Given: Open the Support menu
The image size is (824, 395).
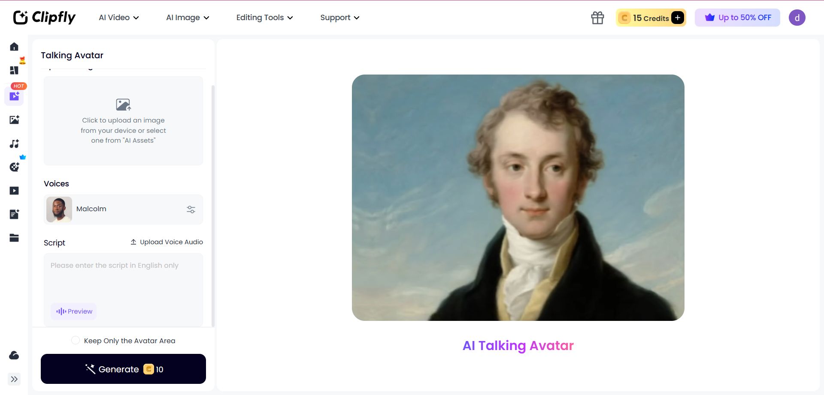Looking at the screenshot, I should (x=340, y=18).
